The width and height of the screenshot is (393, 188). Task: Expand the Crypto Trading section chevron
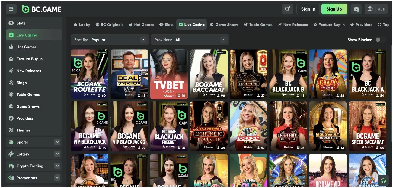click(x=57, y=166)
